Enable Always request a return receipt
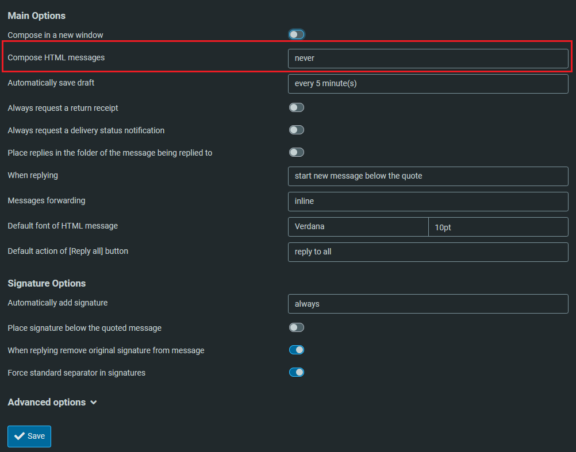 pyautogui.click(x=296, y=107)
